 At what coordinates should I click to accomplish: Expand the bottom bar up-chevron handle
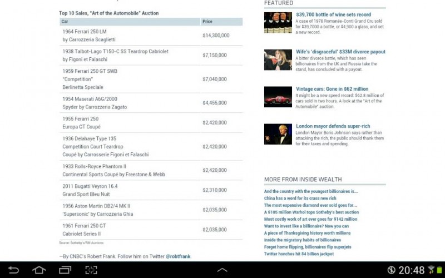(222, 270)
